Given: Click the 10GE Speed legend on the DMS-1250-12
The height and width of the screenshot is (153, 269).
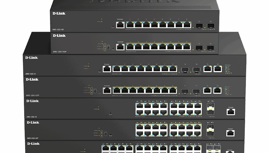Looking at the screenshot, I should [228, 69].
